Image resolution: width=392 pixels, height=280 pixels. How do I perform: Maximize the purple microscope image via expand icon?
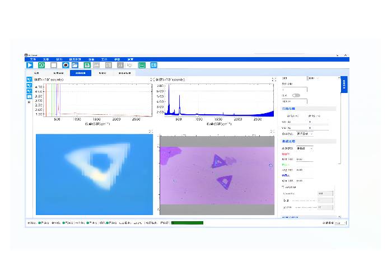[x=272, y=131]
